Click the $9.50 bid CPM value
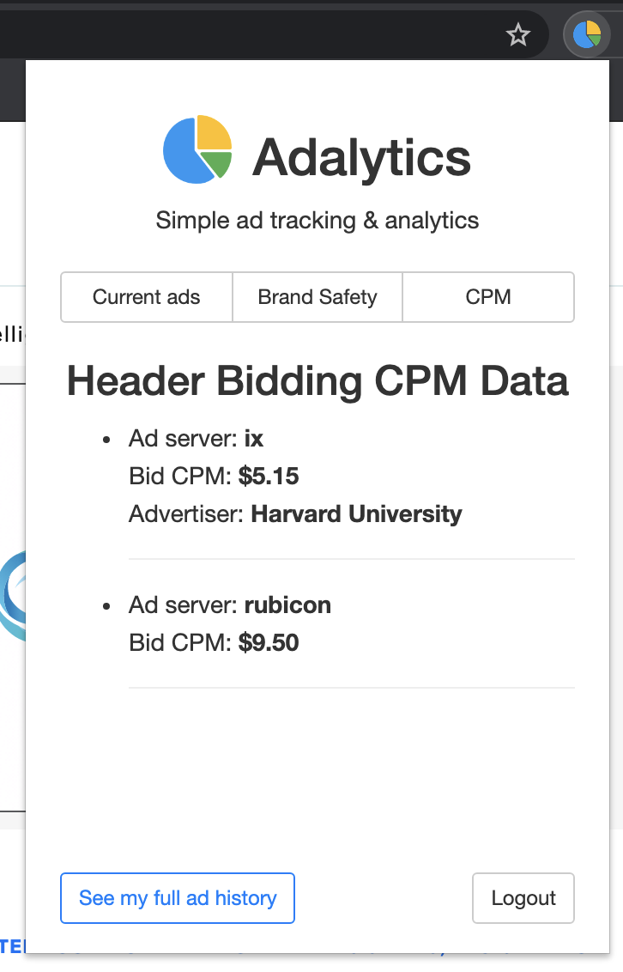This screenshot has width=623, height=972. 269,642
